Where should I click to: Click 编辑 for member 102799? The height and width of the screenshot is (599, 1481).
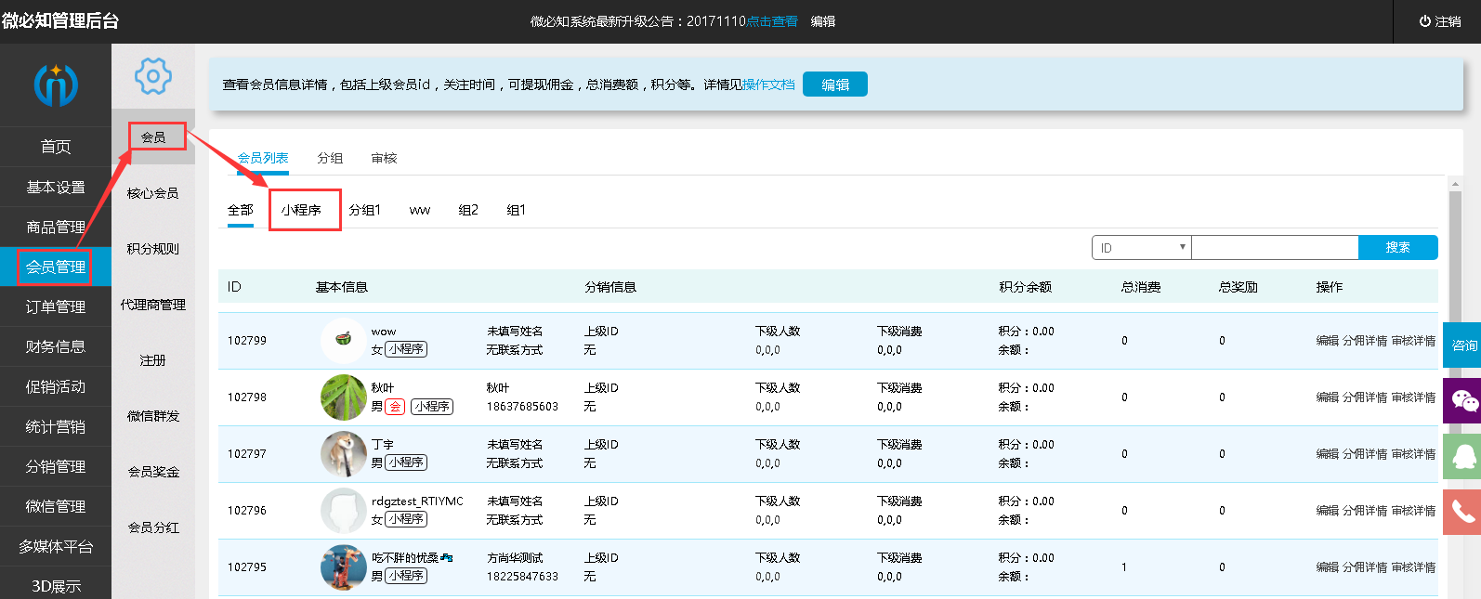pyautogui.click(x=1327, y=341)
